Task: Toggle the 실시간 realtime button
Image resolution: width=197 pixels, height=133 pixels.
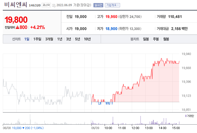Action: (x=98, y=5)
